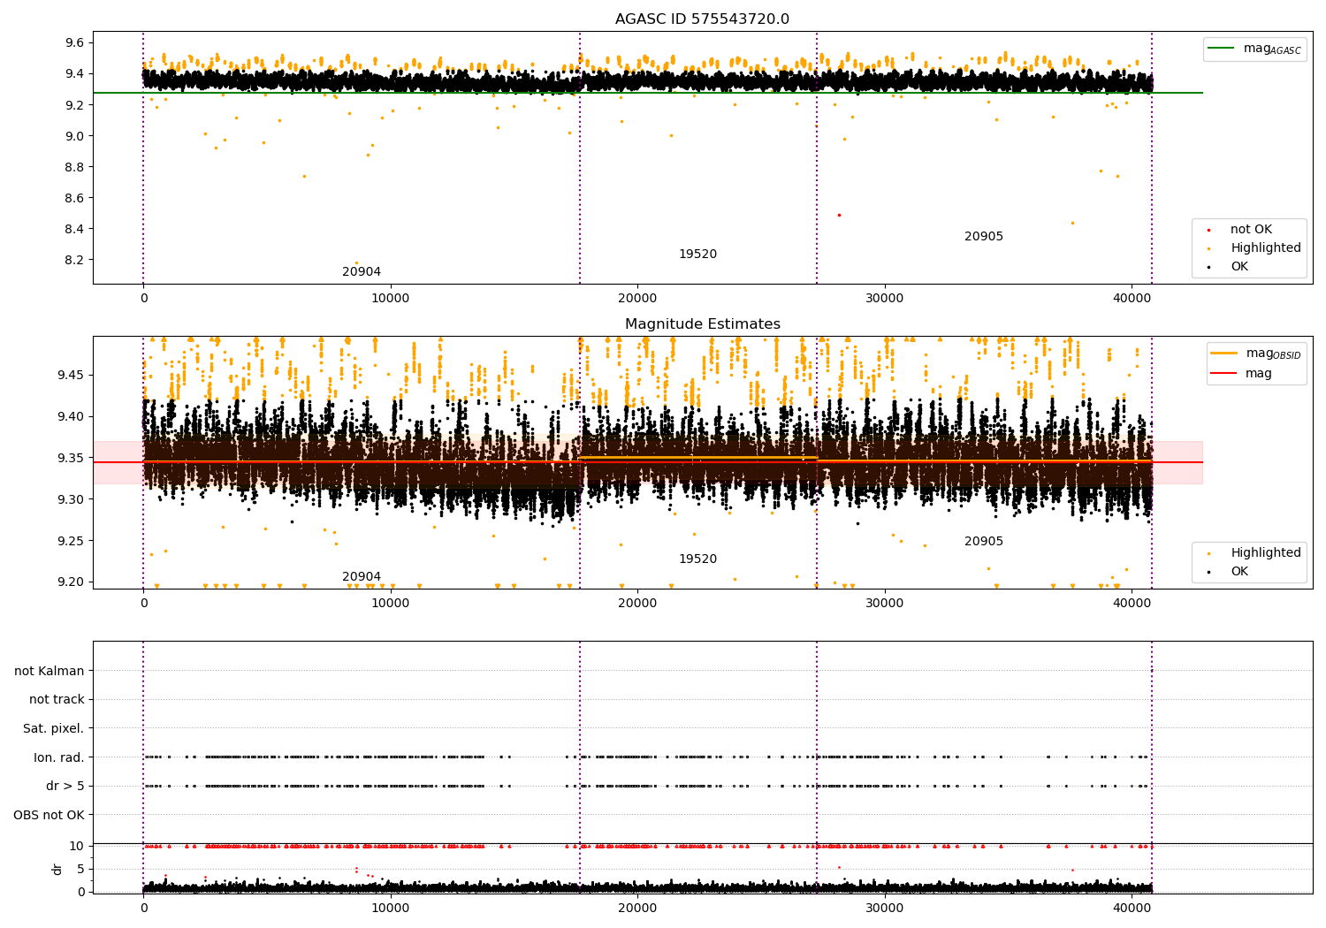The height and width of the screenshot is (928, 1326).
Task: Click the 20905 label in middle plot
Action: [984, 542]
